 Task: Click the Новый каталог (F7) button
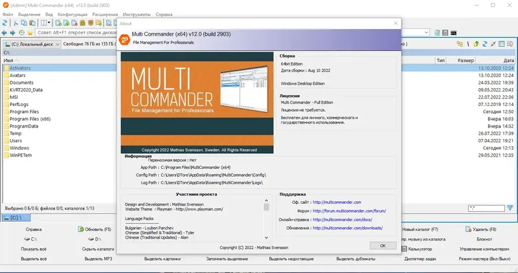pos(420,229)
